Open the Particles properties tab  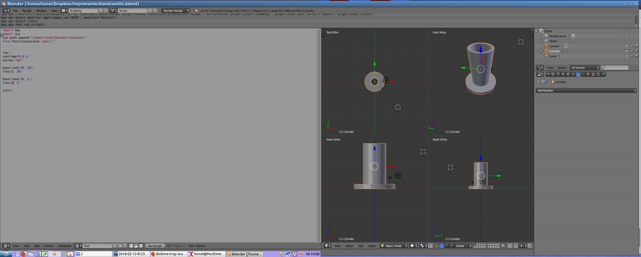pyautogui.click(x=598, y=74)
